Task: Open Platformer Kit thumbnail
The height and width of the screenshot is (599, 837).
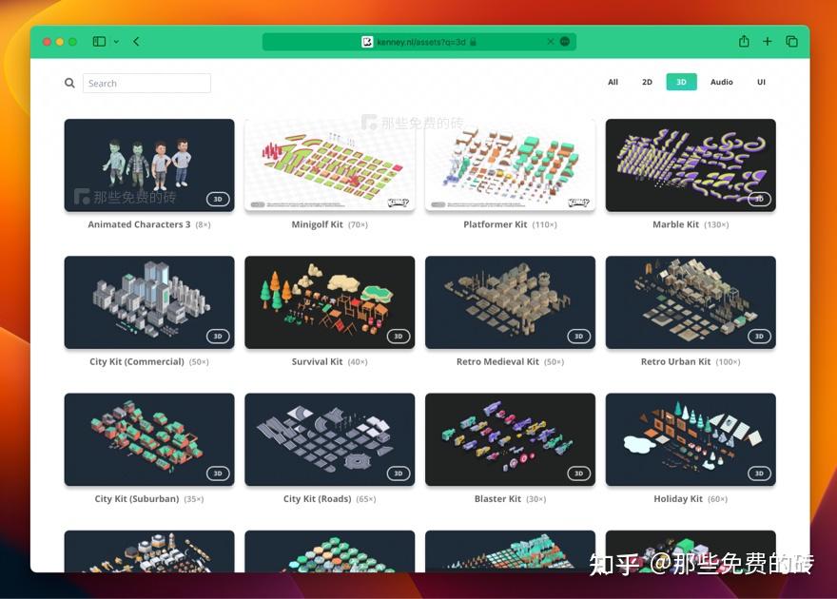Action: (510, 164)
